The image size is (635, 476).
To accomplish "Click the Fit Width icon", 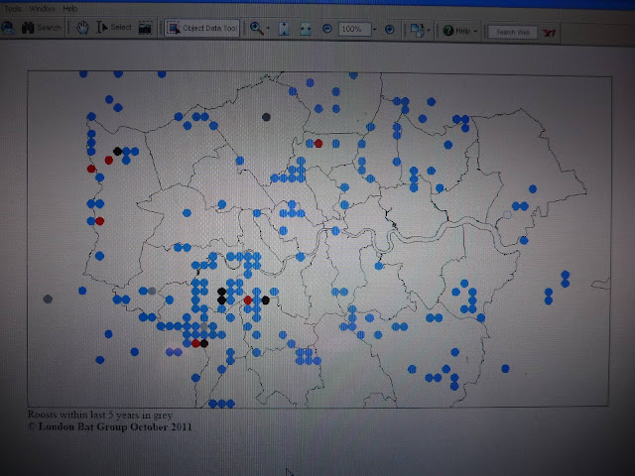I will click(x=305, y=29).
